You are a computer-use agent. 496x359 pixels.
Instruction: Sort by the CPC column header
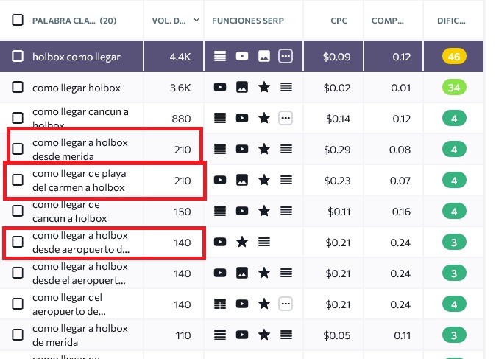tap(339, 20)
